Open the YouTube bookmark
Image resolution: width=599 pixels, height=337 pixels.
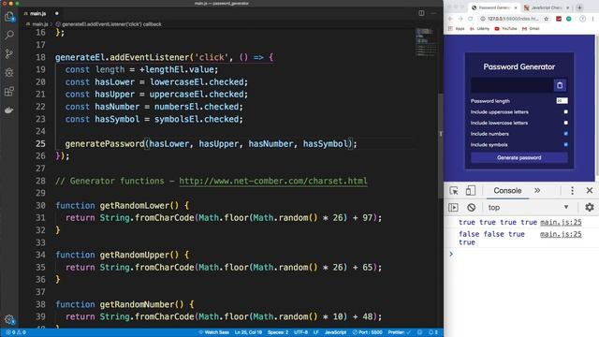505,29
